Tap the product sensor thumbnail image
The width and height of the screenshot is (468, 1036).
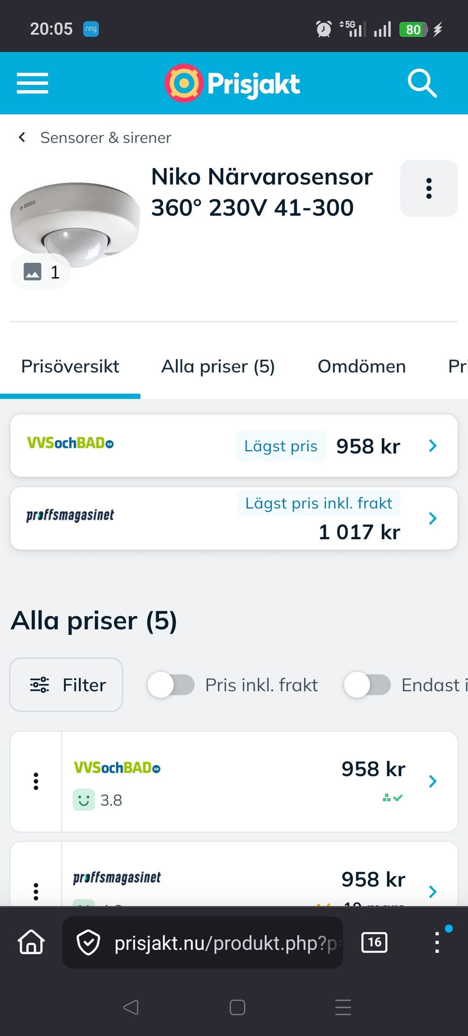[x=76, y=219]
